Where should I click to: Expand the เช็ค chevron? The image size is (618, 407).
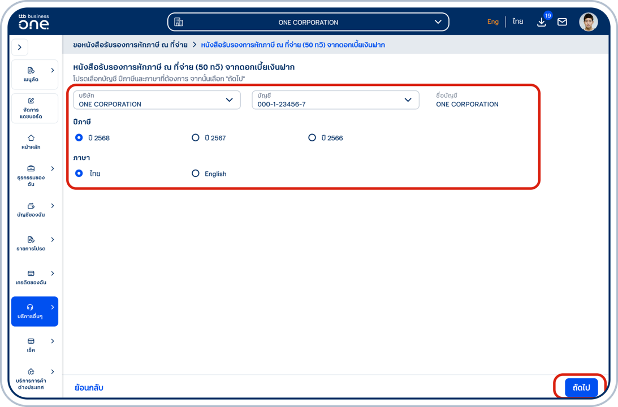click(53, 341)
